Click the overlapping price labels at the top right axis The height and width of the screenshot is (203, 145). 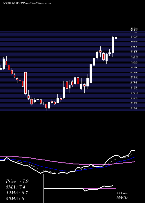pyautogui.click(x=134, y=29)
